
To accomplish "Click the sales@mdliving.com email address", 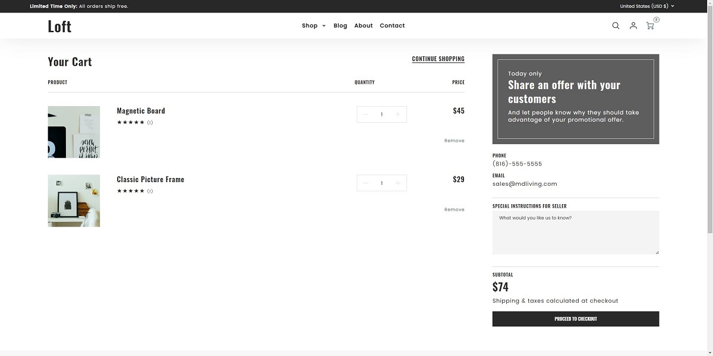I will coord(524,183).
